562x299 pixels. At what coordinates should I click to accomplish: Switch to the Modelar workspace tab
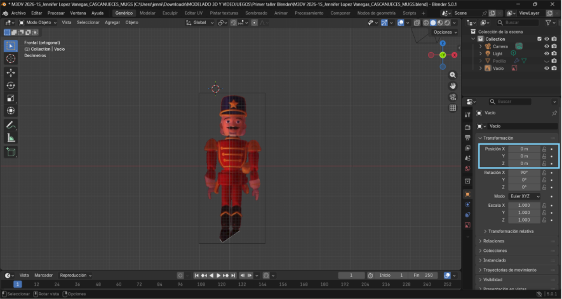(x=147, y=13)
